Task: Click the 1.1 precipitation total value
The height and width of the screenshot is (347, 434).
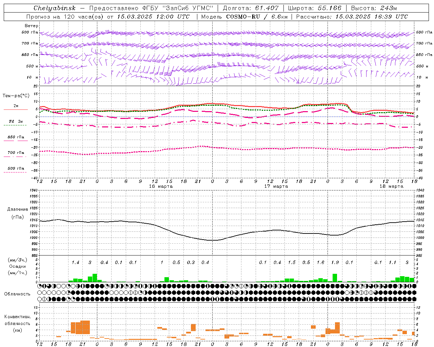Action: tap(392, 263)
